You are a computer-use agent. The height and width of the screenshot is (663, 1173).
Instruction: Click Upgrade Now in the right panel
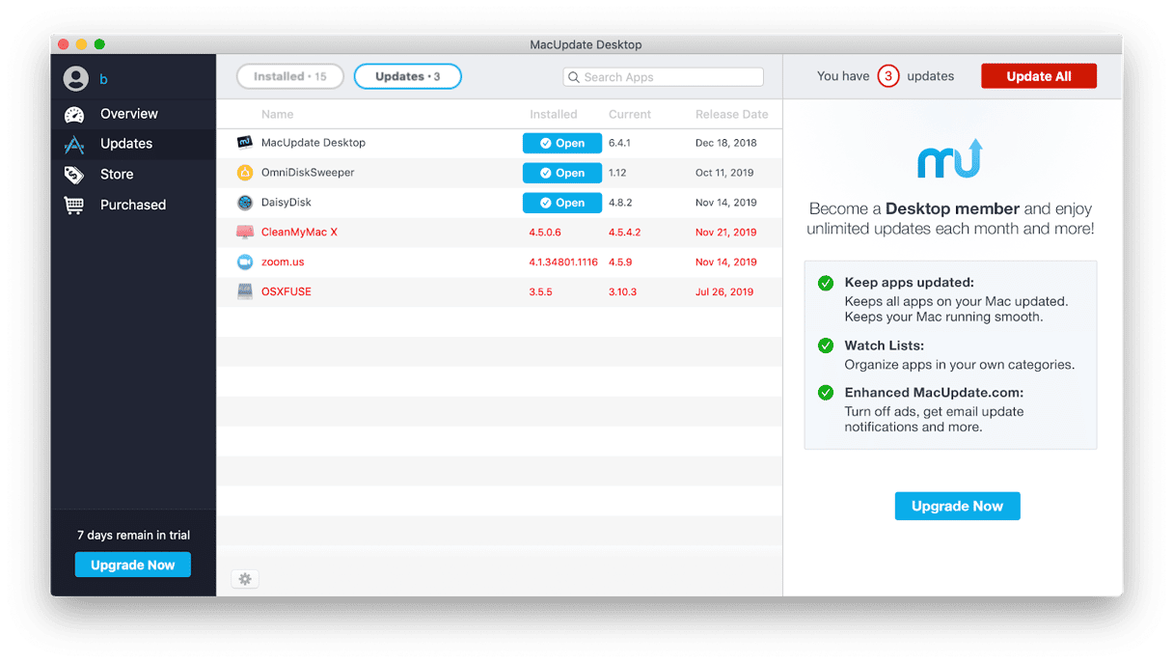click(957, 506)
